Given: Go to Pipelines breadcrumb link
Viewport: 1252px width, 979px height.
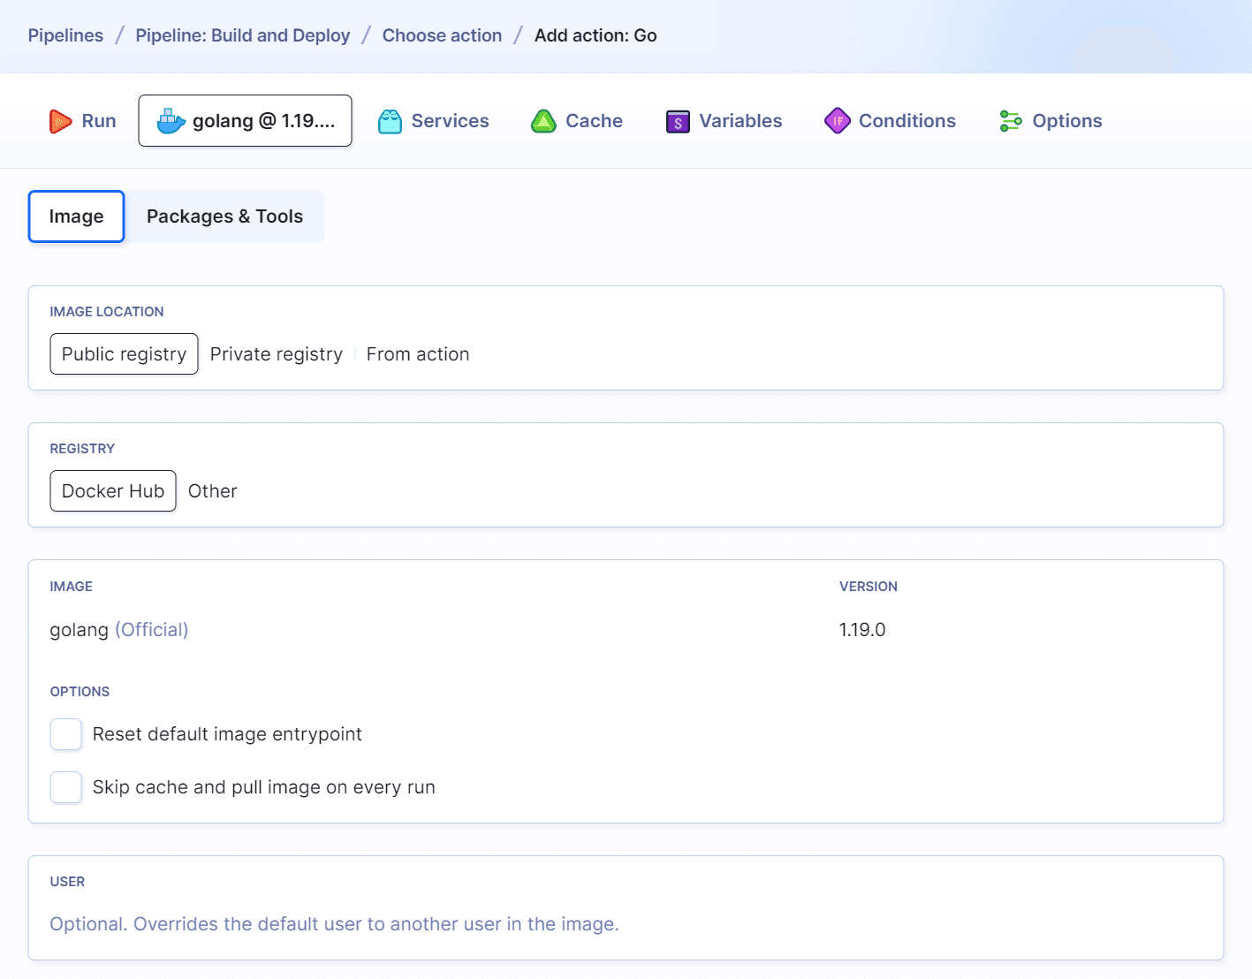Looking at the screenshot, I should [65, 35].
